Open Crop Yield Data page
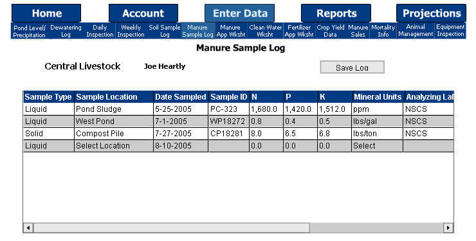Viewport: 476px width, 241px height. pyautogui.click(x=330, y=31)
